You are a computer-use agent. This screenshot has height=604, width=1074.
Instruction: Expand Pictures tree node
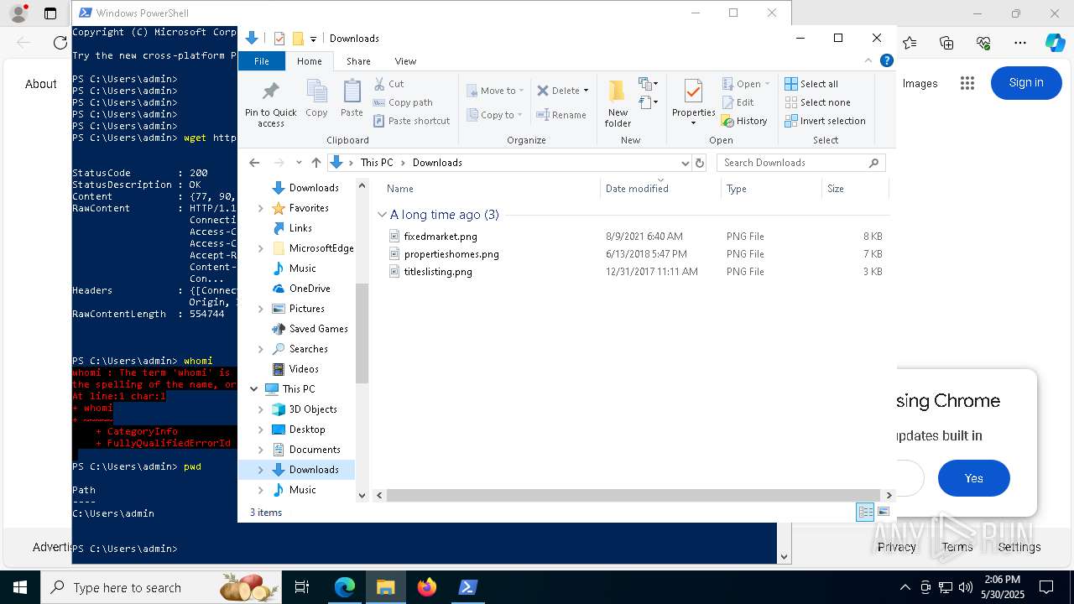260,309
